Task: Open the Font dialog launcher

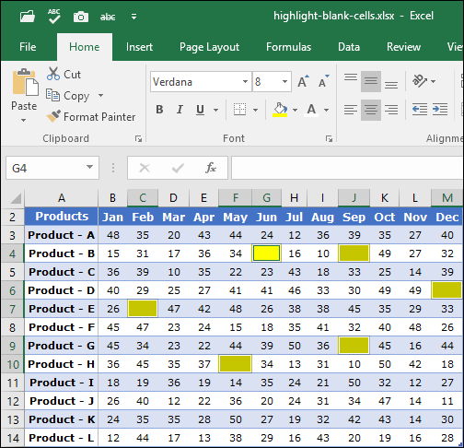Action: coord(330,139)
